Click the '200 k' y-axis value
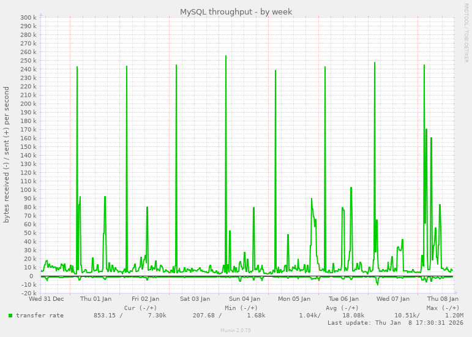The image size is (472, 337). [x=29, y=104]
